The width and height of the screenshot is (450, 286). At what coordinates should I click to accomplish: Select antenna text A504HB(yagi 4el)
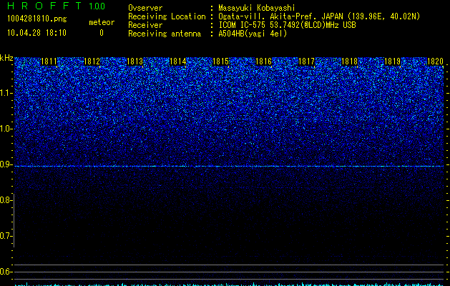(x=253, y=34)
